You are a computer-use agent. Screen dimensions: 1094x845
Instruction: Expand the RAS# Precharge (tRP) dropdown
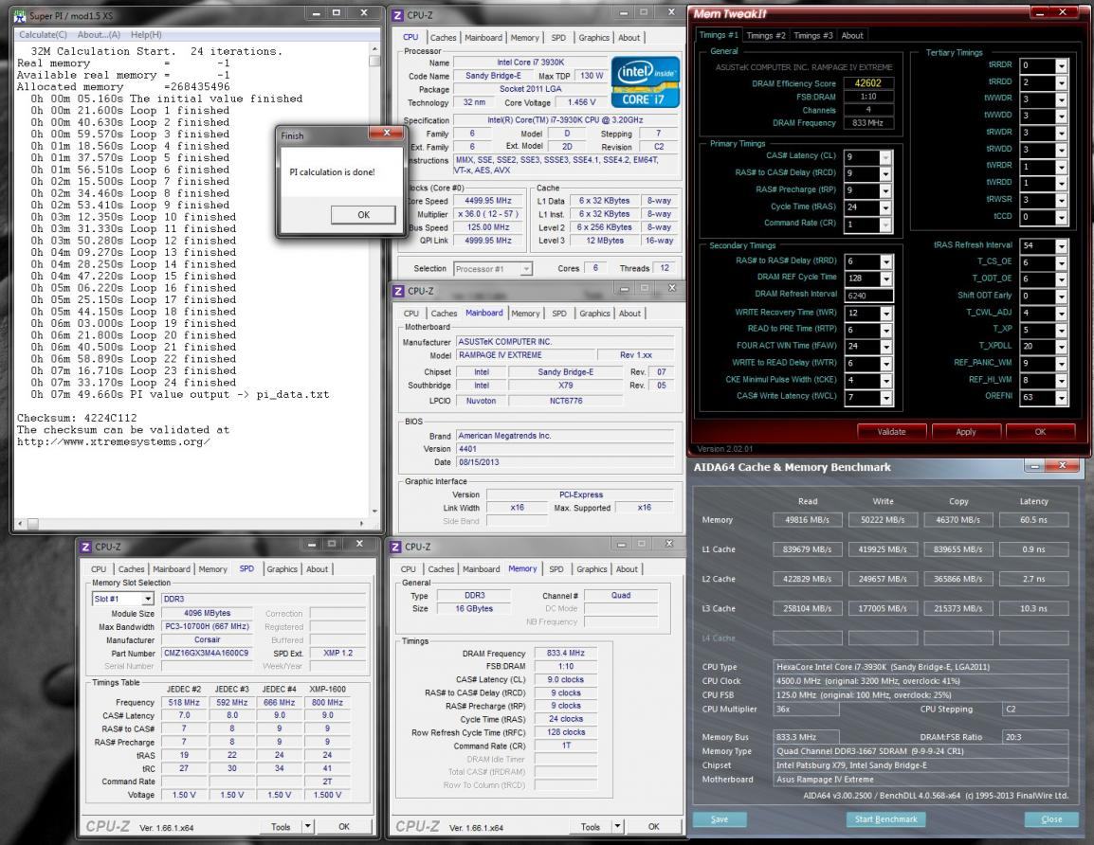coord(885,191)
